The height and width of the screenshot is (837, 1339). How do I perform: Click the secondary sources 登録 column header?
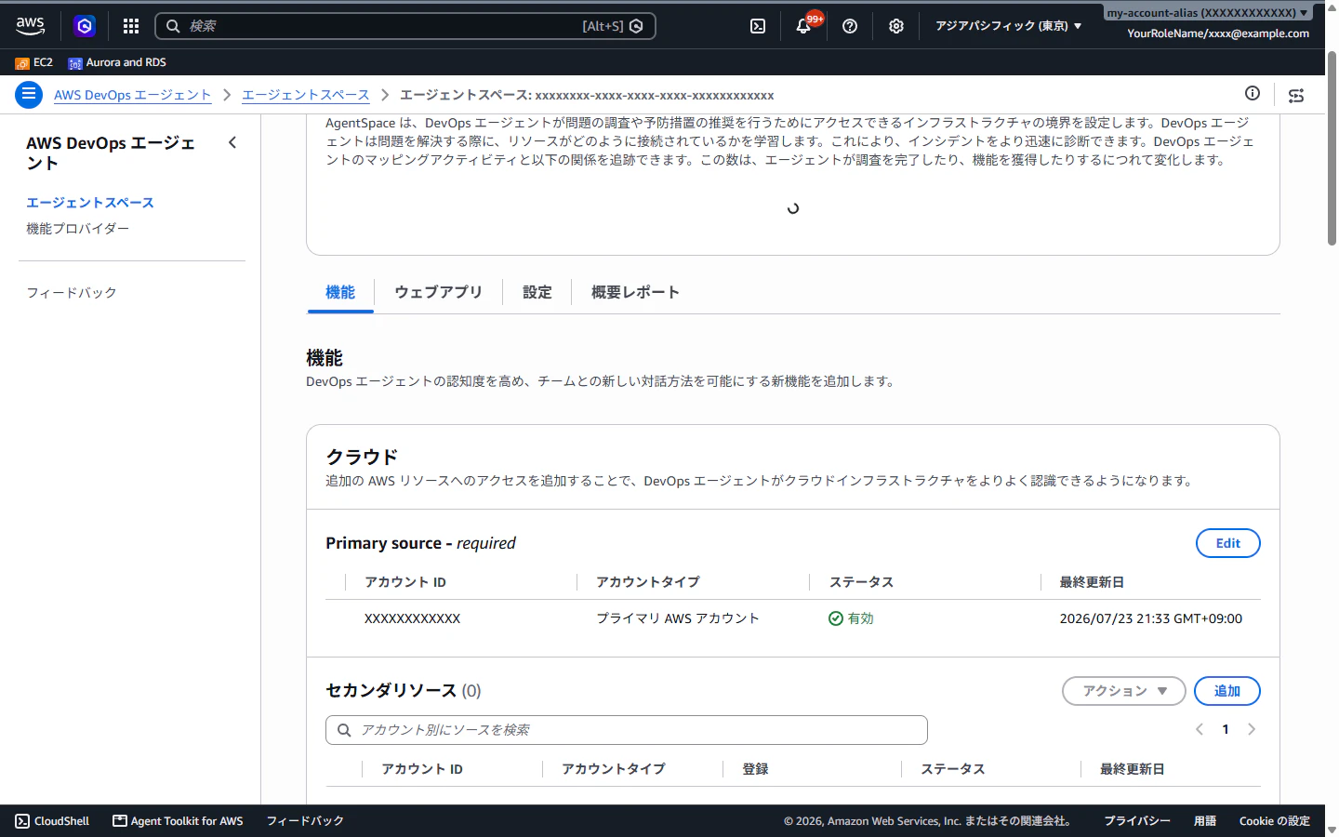(x=755, y=769)
